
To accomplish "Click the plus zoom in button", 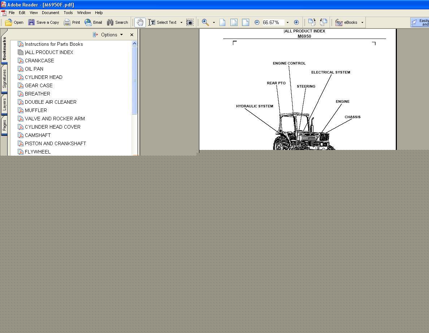I will click(x=296, y=22).
